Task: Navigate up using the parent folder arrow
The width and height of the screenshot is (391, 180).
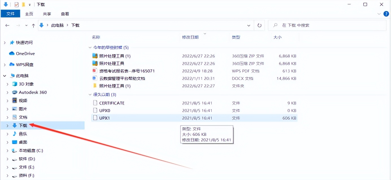Action: (x=33, y=25)
